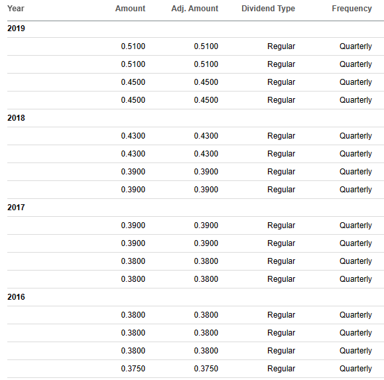
Task: Click the Year column header
Action: pos(16,9)
